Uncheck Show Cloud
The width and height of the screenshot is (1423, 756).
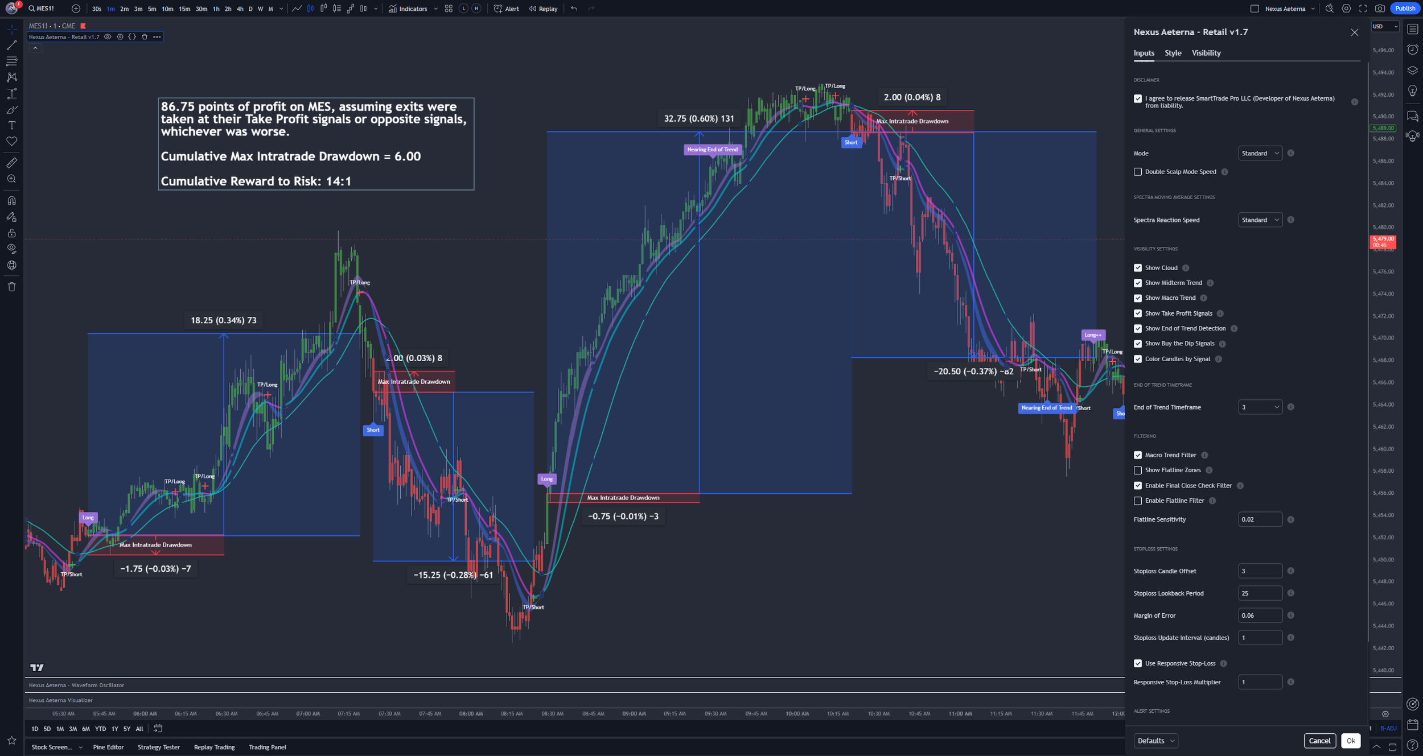tap(1138, 268)
